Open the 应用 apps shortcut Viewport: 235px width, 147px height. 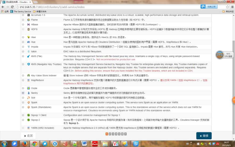pyautogui.click(x=5, y=11)
